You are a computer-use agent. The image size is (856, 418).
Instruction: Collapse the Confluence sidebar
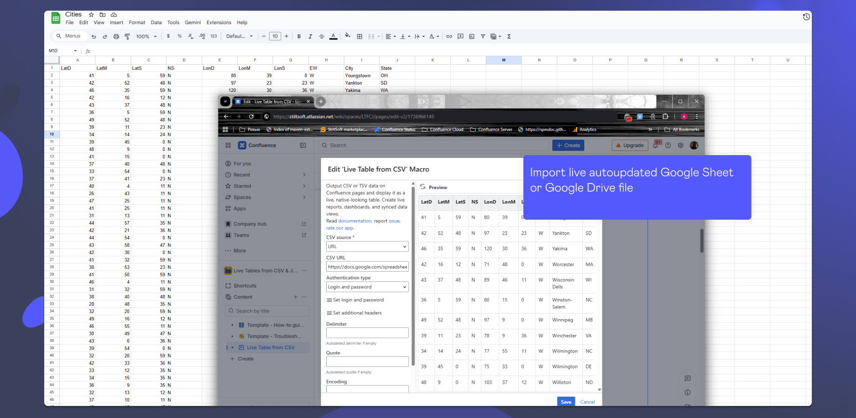click(303, 145)
